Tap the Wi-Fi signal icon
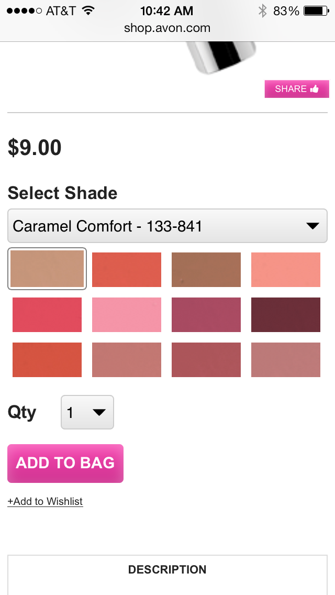The width and height of the screenshot is (335, 595). point(87,10)
